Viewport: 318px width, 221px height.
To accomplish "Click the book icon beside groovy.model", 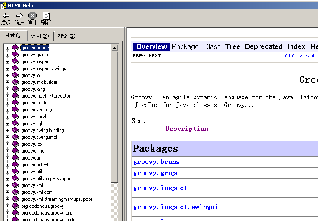I will coord(15,103).
